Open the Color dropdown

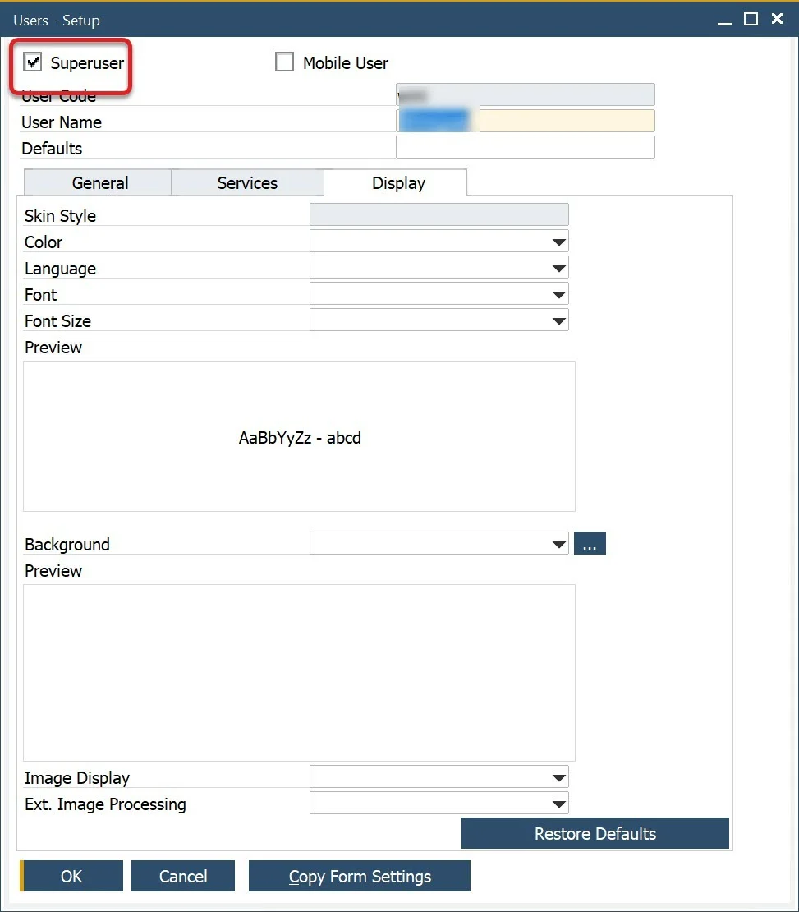[560, 241]
